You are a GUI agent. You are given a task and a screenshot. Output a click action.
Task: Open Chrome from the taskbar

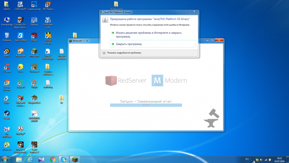[52, 160]
